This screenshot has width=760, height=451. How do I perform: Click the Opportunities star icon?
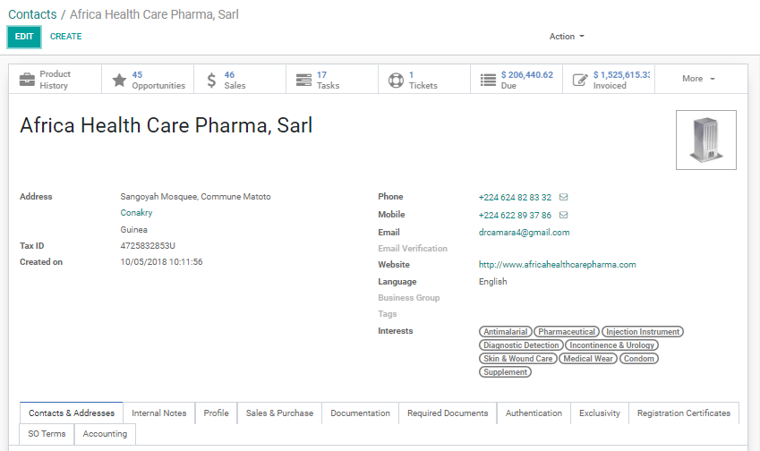coord(119,80)
